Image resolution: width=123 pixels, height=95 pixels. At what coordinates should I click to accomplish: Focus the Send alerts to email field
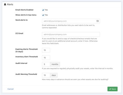(71, 21)
